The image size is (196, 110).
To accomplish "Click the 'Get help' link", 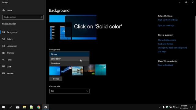I will pyautogui.click(x=162, y=52).
